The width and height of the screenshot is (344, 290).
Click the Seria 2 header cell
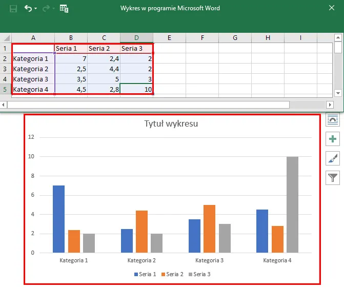(x=104, y=48)
